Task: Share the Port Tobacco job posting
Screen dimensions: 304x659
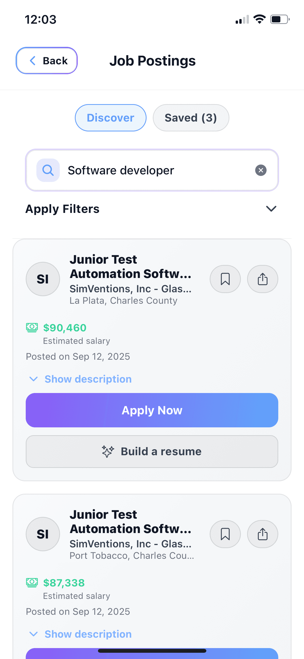Action: [x=262, y=534]
